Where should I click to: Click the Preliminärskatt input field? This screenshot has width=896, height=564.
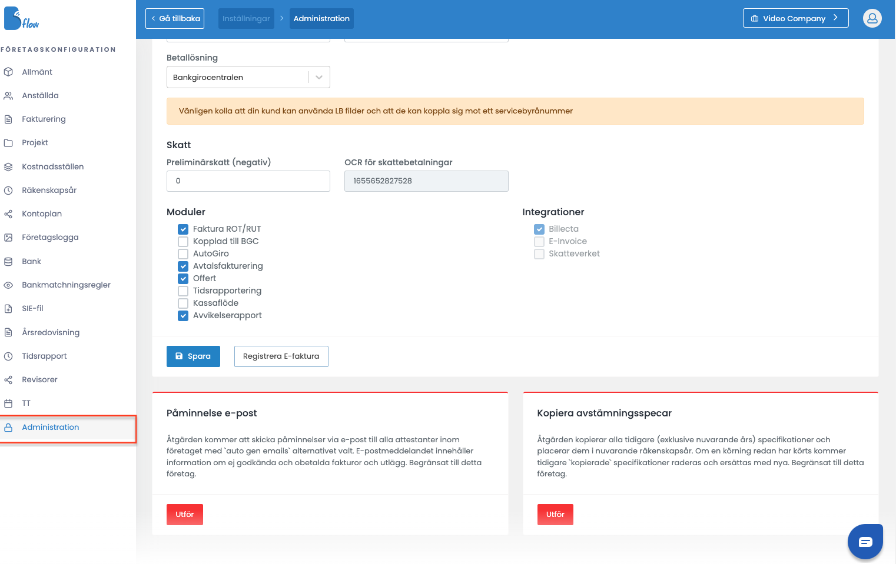click(x=248, y=181)
